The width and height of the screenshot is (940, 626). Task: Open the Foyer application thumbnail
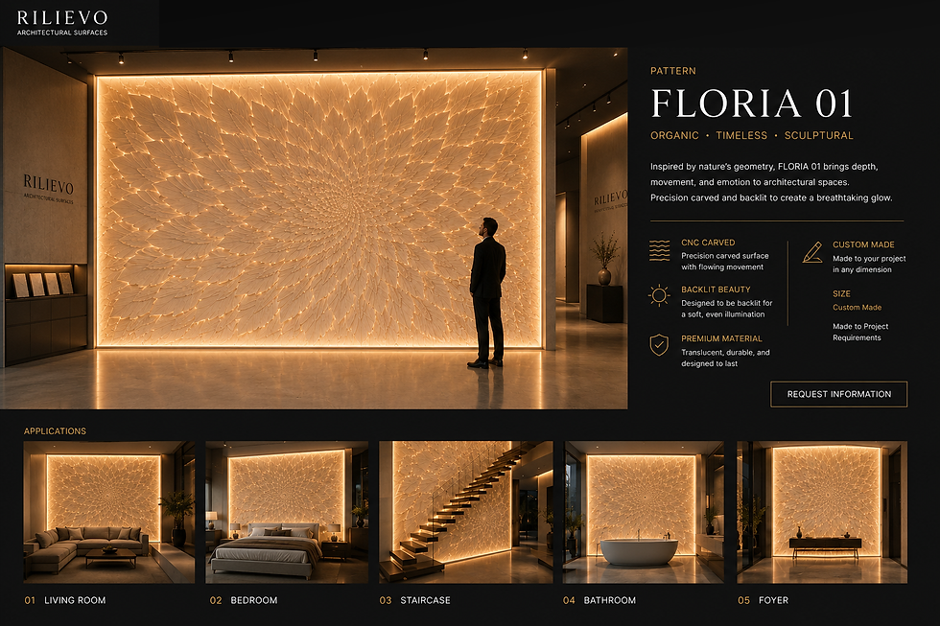click(x=822, y=512)
